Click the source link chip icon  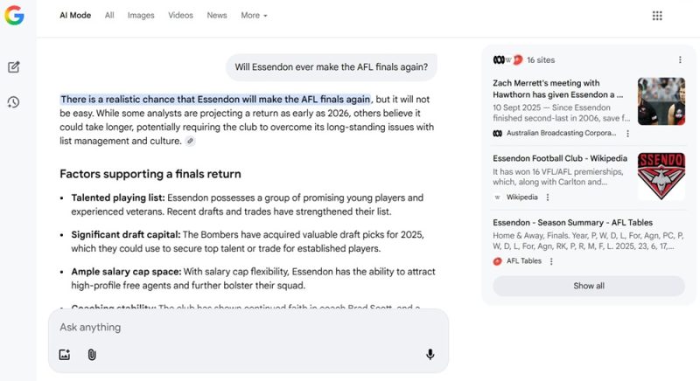point(190,141)
